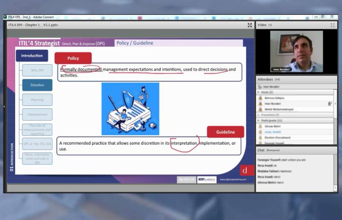Collapse the Participants group
Viewport: 342px width, 220px height.
[258, 120]
